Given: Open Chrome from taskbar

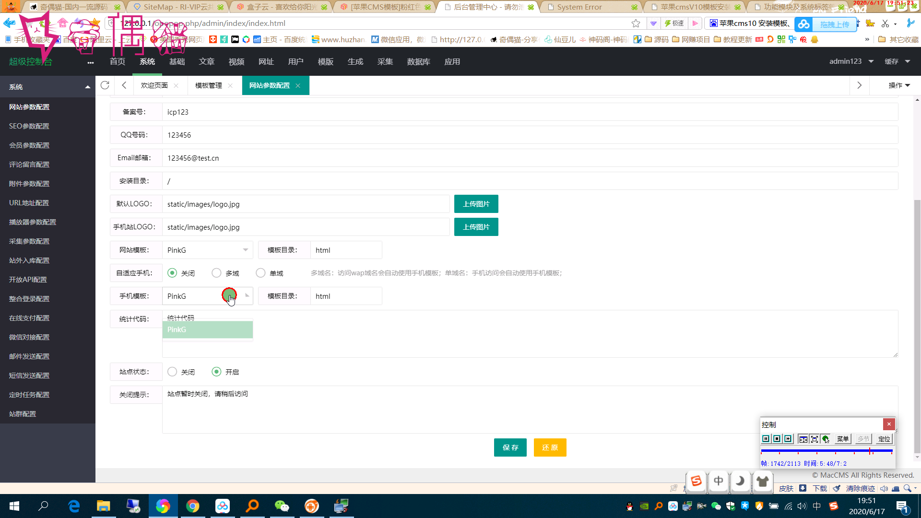Looking at the screenshot, I should pos(193,506).
